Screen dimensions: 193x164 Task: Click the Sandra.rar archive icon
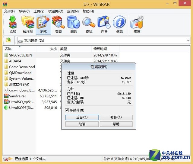pos(6,96)
